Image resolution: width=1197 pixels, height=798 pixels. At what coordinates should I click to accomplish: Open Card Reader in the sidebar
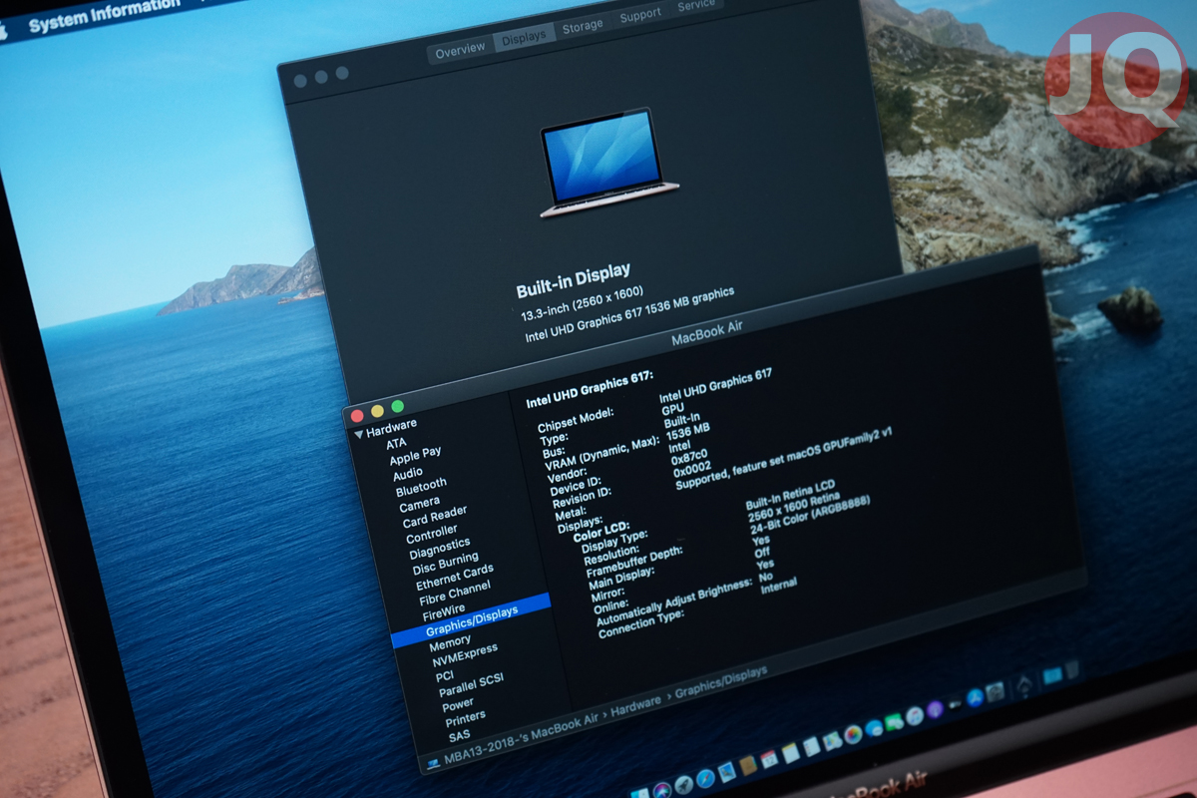tap(435, 517)
